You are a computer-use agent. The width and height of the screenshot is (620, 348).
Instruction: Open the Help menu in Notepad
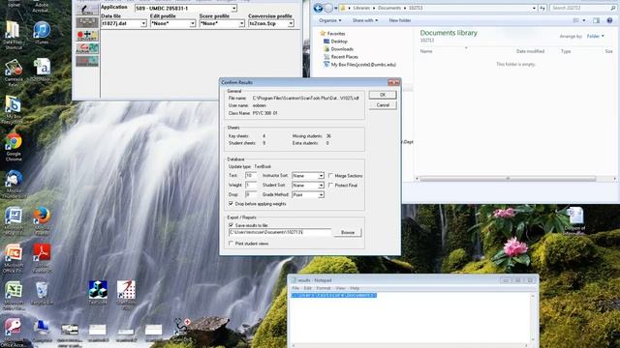coord(355,288)
